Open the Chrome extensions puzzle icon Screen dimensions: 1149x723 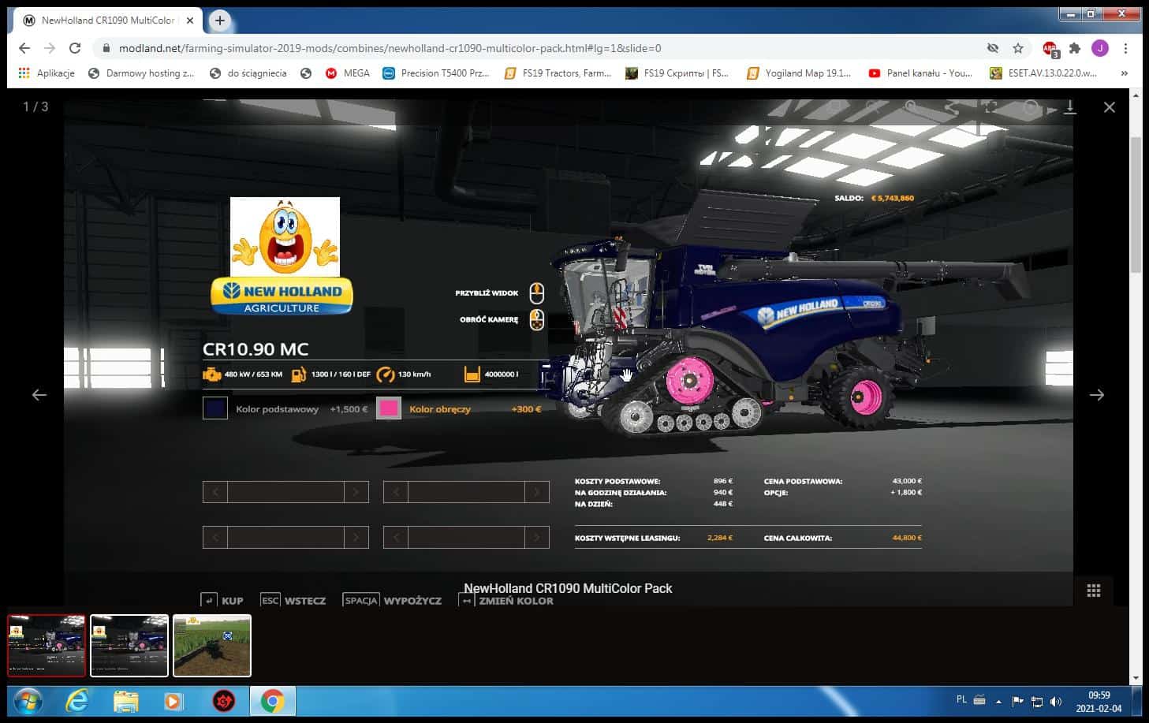point(1074,48)
